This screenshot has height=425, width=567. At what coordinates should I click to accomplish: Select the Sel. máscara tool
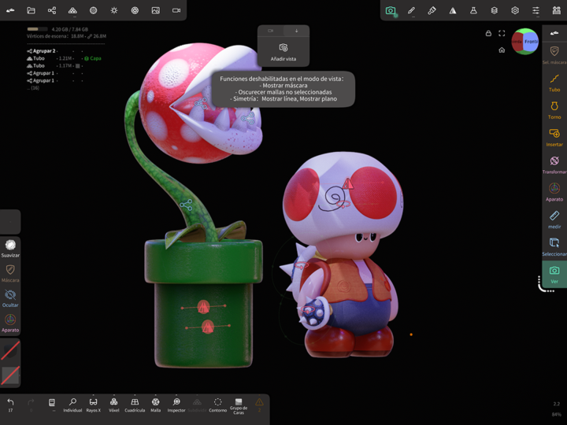click(554, 55)
